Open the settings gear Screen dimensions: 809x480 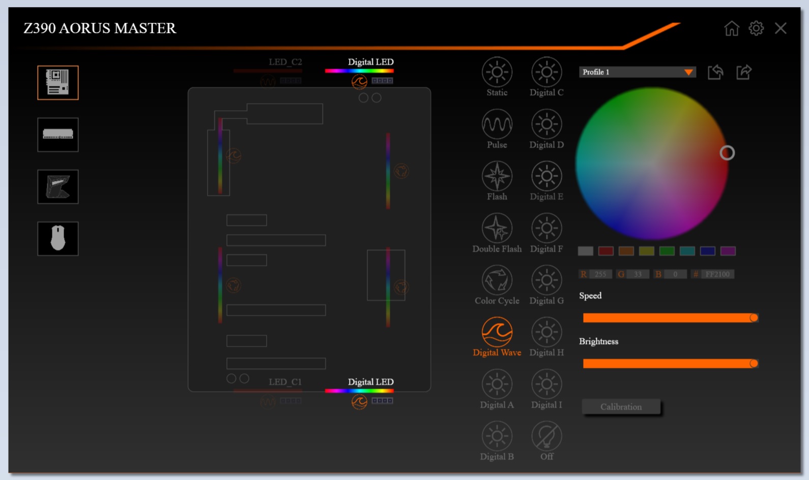click(756, 28)
